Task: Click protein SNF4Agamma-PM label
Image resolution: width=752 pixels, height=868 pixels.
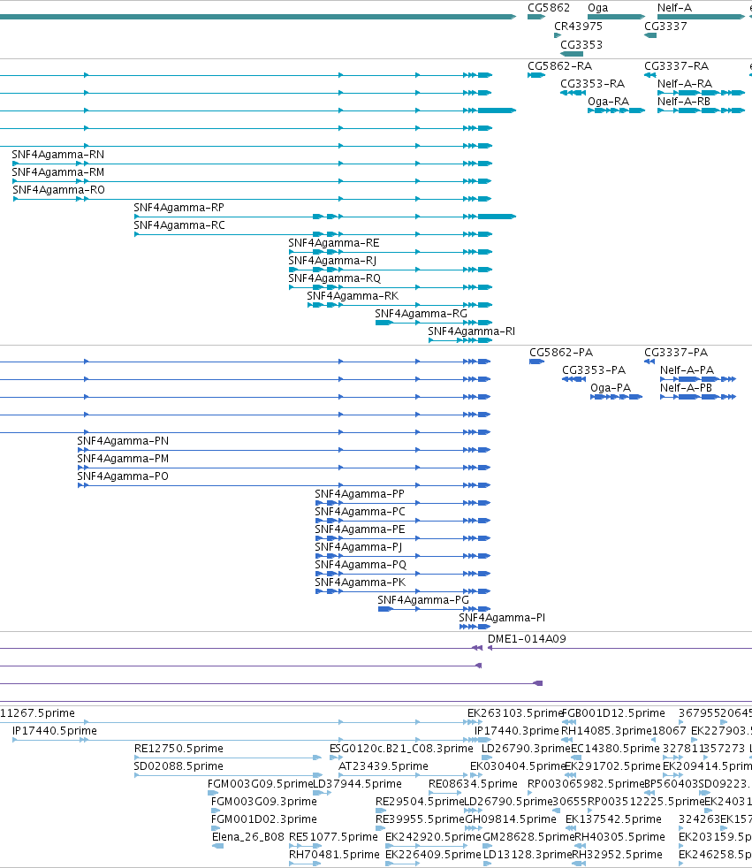Action: (x=123, y=459)
